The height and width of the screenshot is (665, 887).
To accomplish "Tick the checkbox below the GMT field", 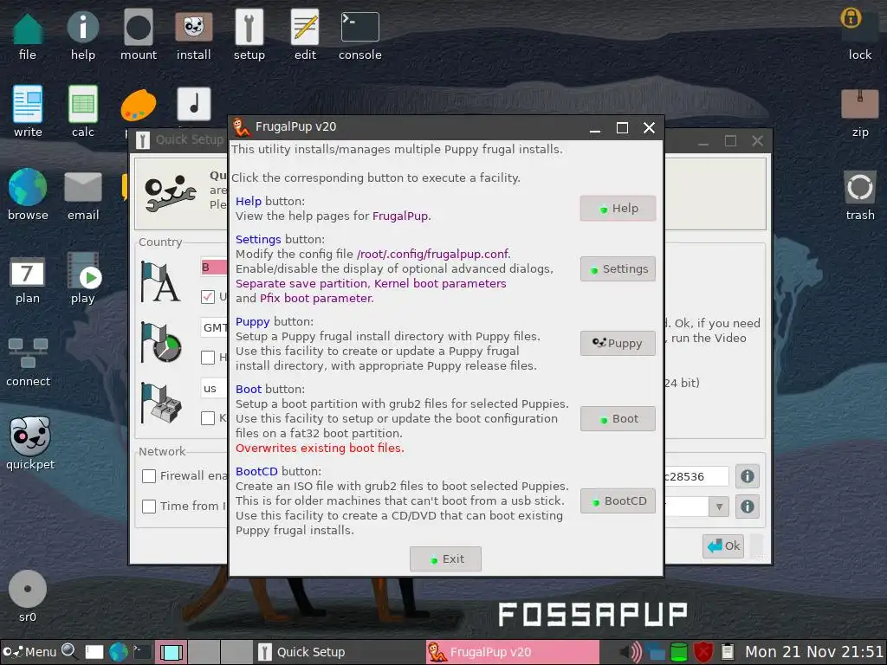I will 208,358.
